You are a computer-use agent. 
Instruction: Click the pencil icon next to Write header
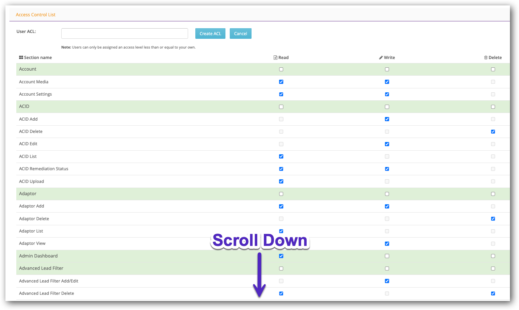point(381,57)
